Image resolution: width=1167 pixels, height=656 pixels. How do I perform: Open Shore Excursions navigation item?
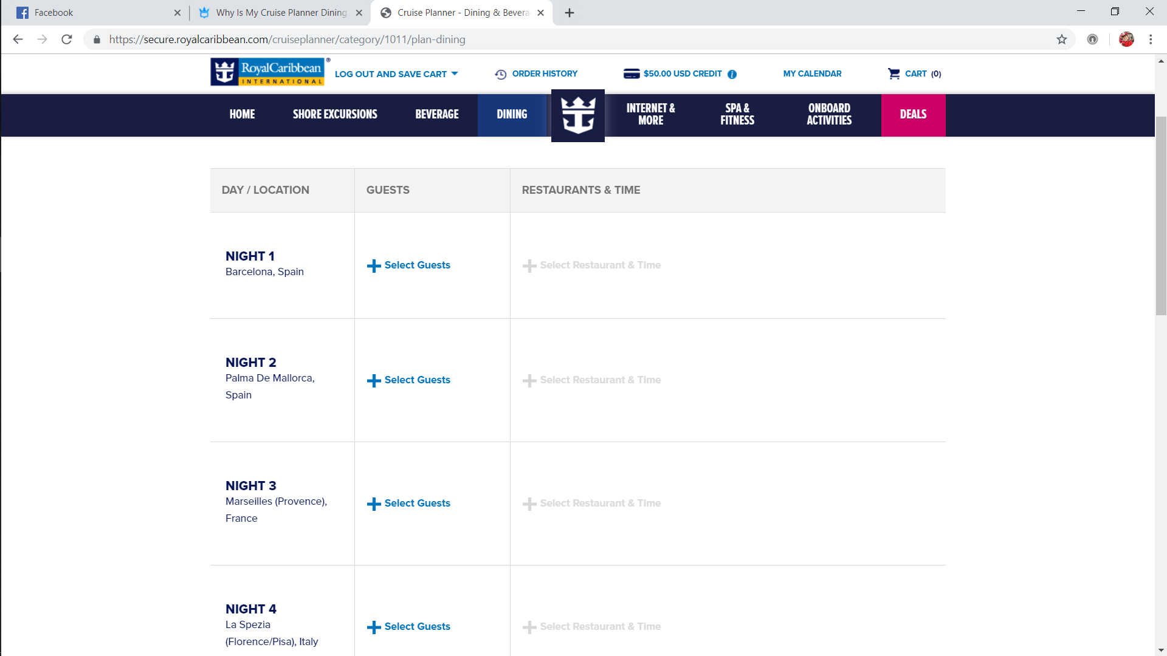click(x=335, y=115)
